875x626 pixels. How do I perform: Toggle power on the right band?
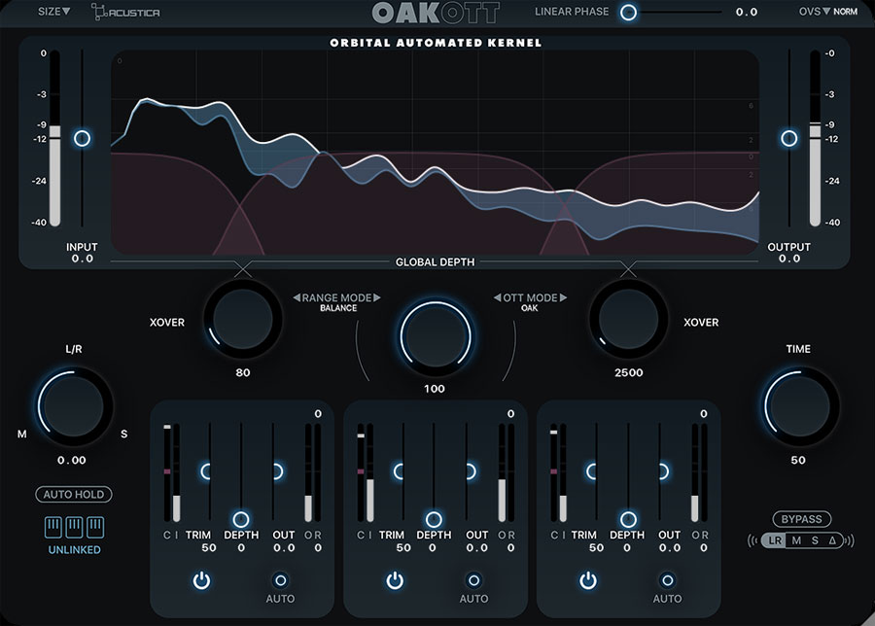click(x=588, y=580)
